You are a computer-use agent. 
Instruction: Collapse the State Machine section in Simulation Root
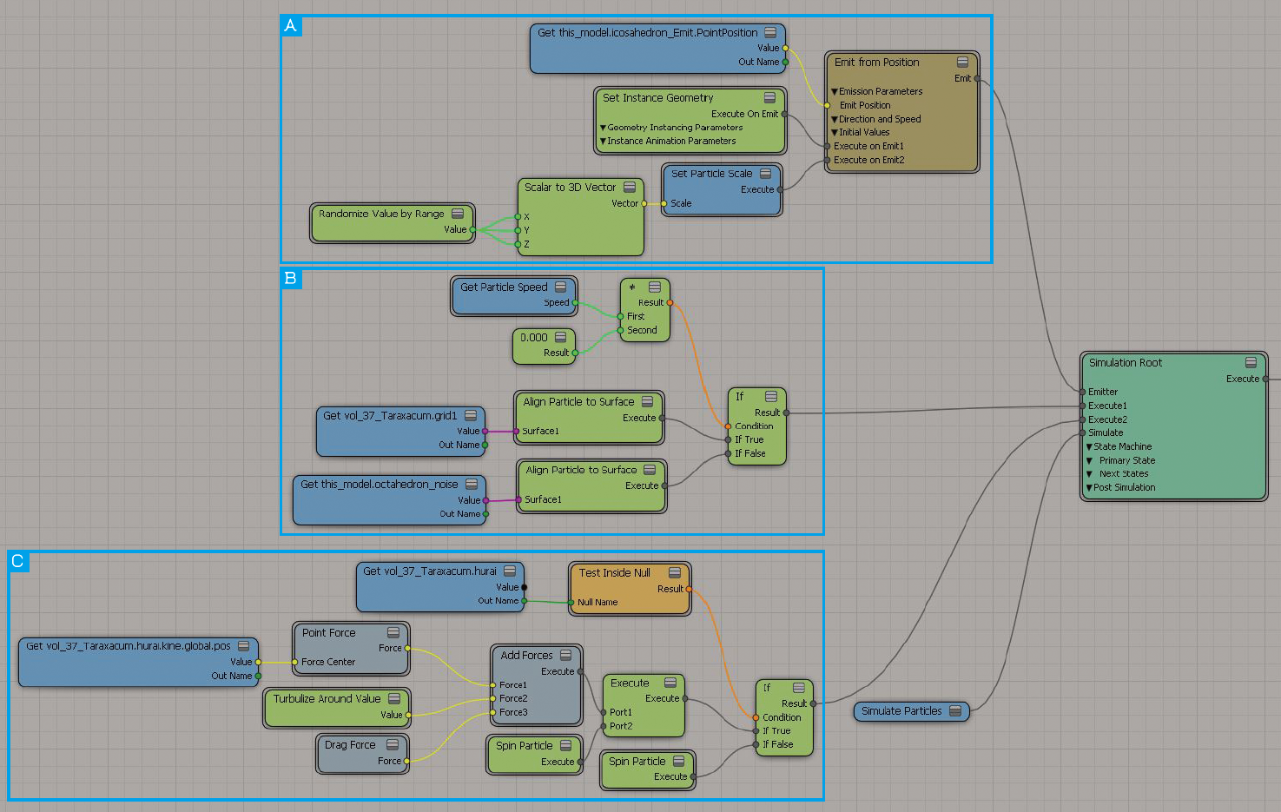click(x=1089, y=447)
